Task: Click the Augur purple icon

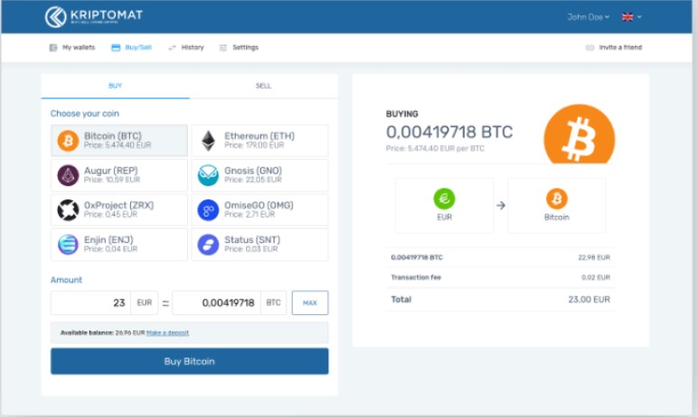Action: tap(68, 175)
